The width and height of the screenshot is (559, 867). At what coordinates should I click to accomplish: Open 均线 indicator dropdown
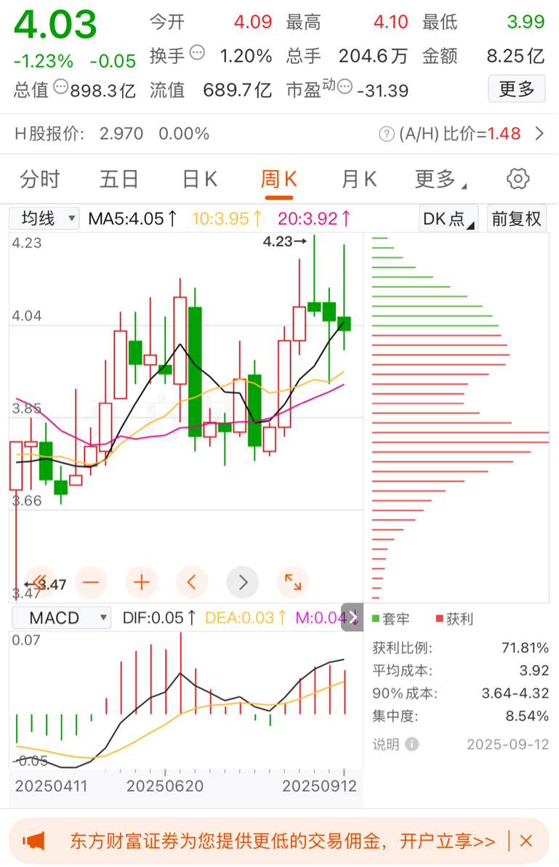(45, 219)
